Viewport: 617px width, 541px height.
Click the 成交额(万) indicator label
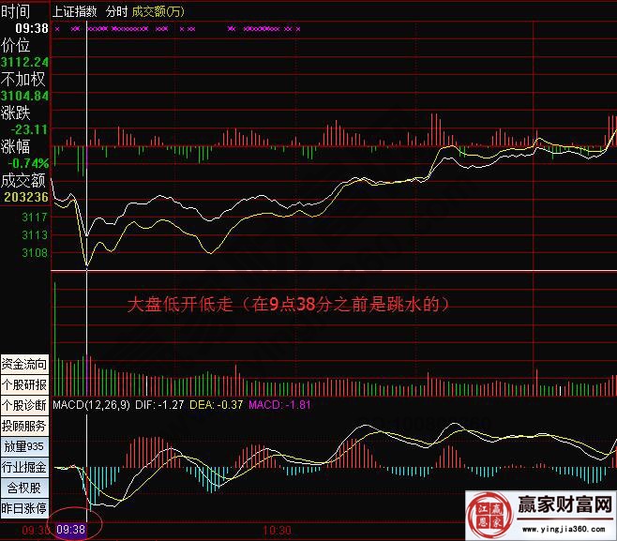158,12
